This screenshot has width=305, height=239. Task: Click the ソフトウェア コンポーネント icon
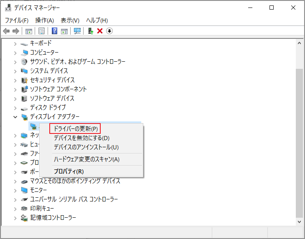[24, 89]
